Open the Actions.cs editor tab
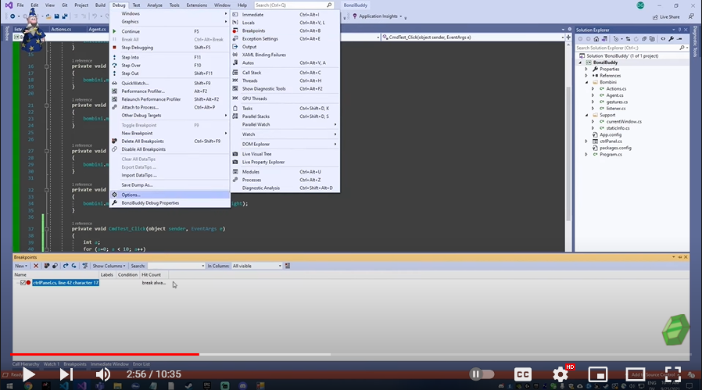702x390 pixels. (x=61, y=30)
